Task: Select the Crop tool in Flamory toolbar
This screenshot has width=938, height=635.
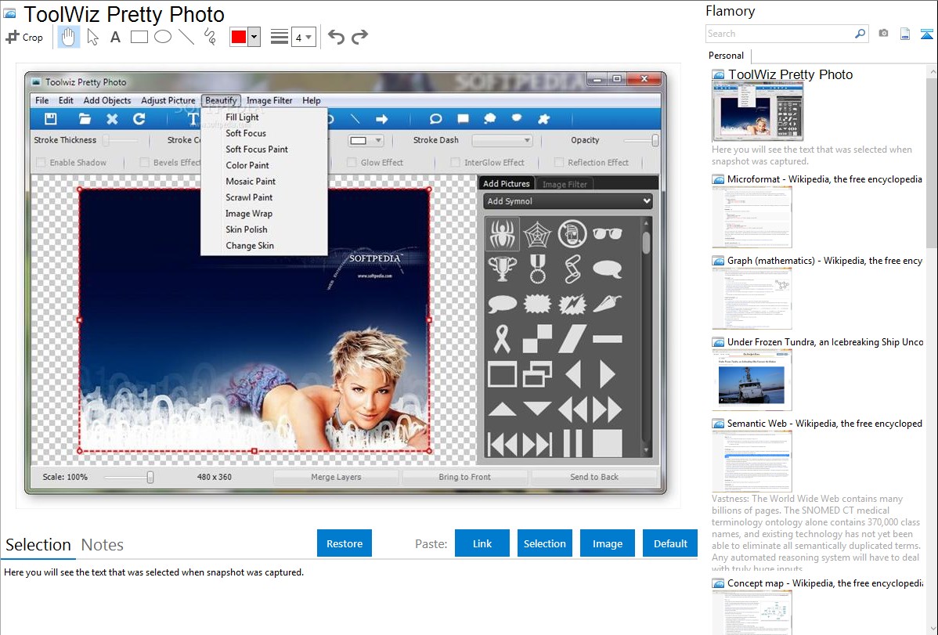Action: point(24,37)
